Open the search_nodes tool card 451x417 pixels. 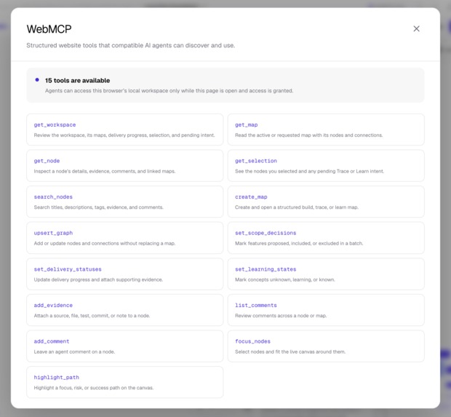pos(125,202)
